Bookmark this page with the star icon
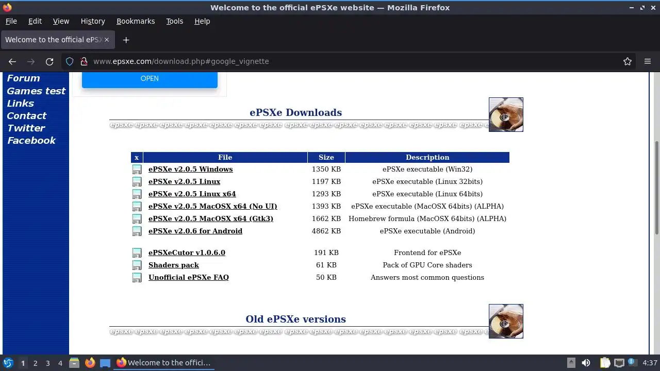Image resolution: width=660 pixels, height=371 pixels. coord(628,61)
